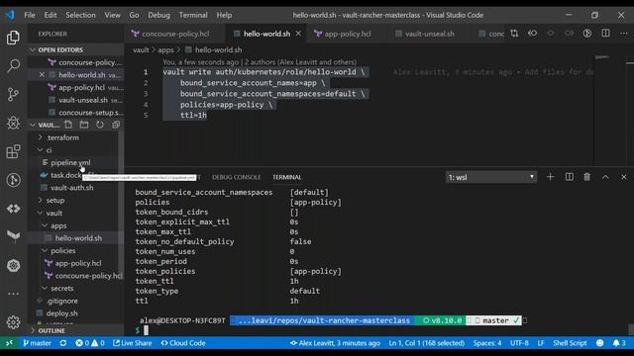Refresh the explorer tree
The height and width of the screenshot is (356, 634).
tap(99, 125)
